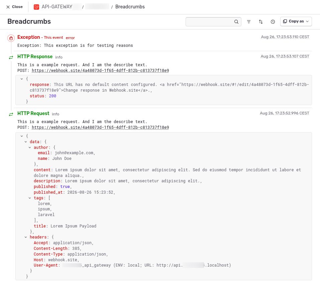Screen dimensions: 320x287
Task: Switch timestamp display with clock icon
Action: tap(273, 22)
